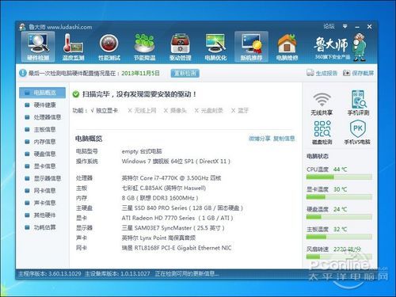Open the 驱动管理 toolbox icon
396x297 pixels.
(x=181, y=47)
